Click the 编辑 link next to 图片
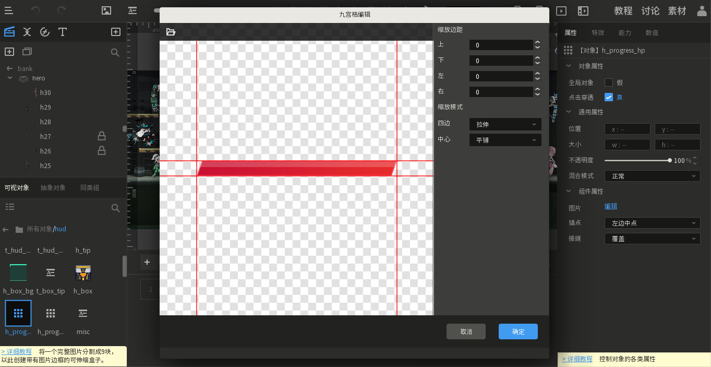The image size is (711, 367). (x=610, y=207)
